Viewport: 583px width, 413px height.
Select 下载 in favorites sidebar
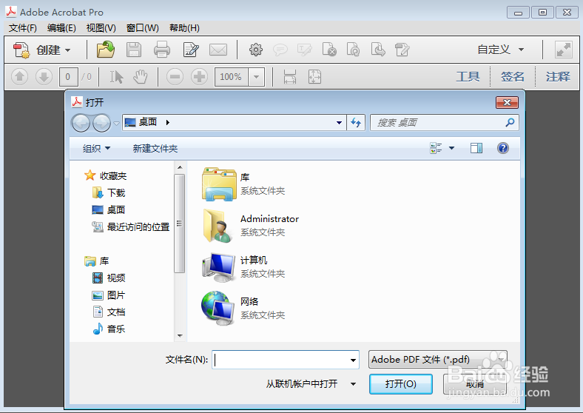coord(109,192)
